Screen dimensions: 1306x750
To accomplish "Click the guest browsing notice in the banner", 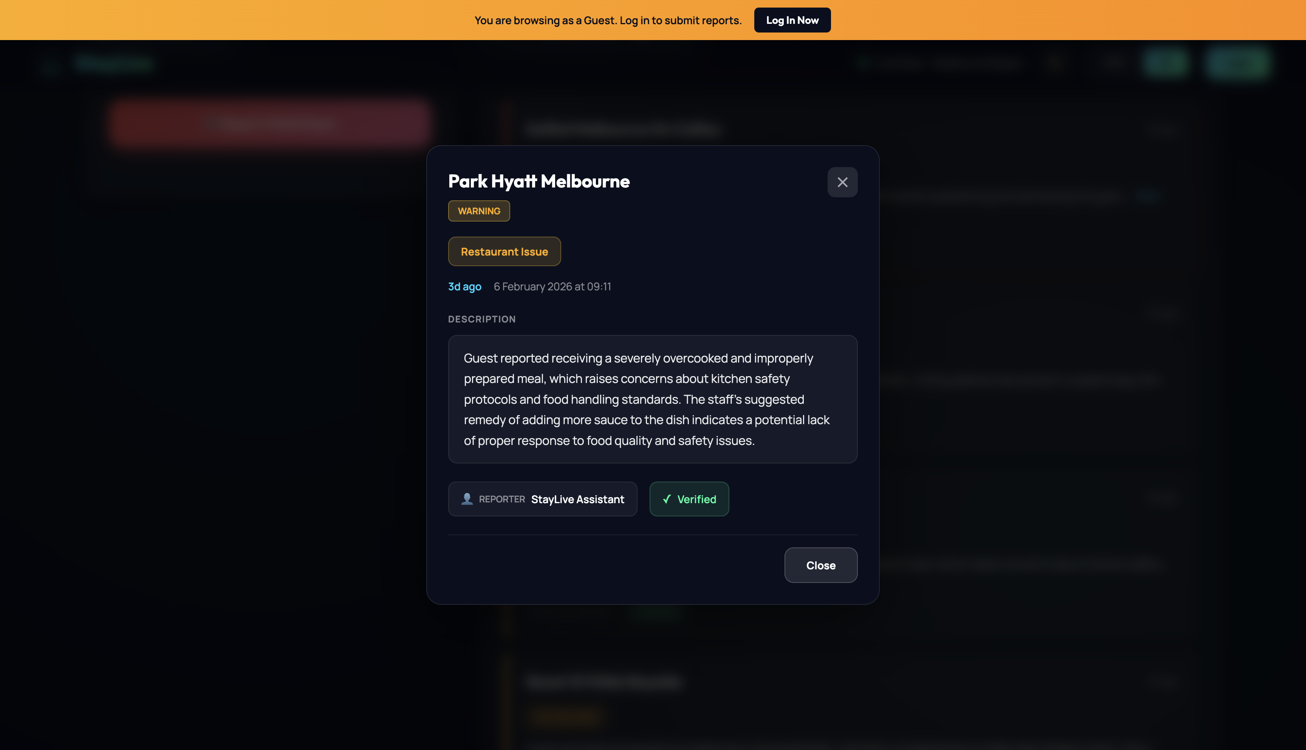I will pos(607,20).
